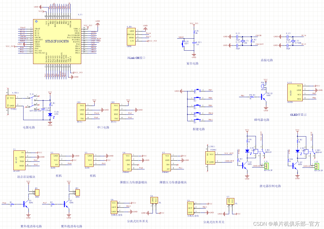Viewport: 324px width, 229px height.
Task: Select the U2 SG90 servo block
Action: pyautogui.click(x=55, y=160)
